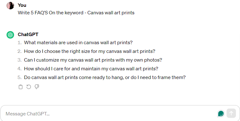
Task: Click FAQ five about ready to hang
Action: pyautogui.click(x=105, y=77)
